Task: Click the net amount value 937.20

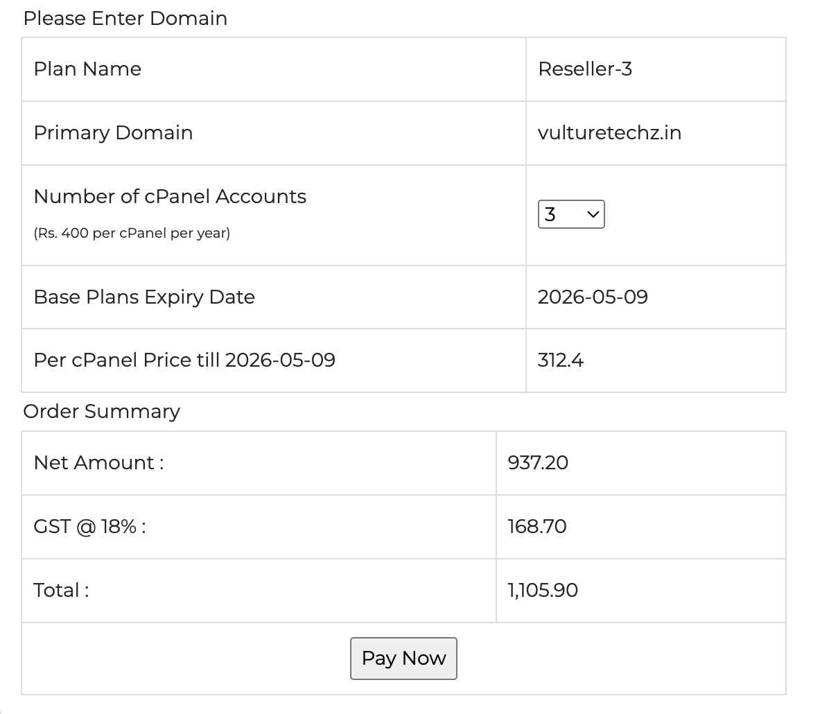Action: coord(538,463)
